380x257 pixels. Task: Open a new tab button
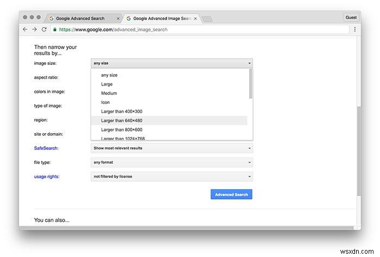click(x=207, y=19)
